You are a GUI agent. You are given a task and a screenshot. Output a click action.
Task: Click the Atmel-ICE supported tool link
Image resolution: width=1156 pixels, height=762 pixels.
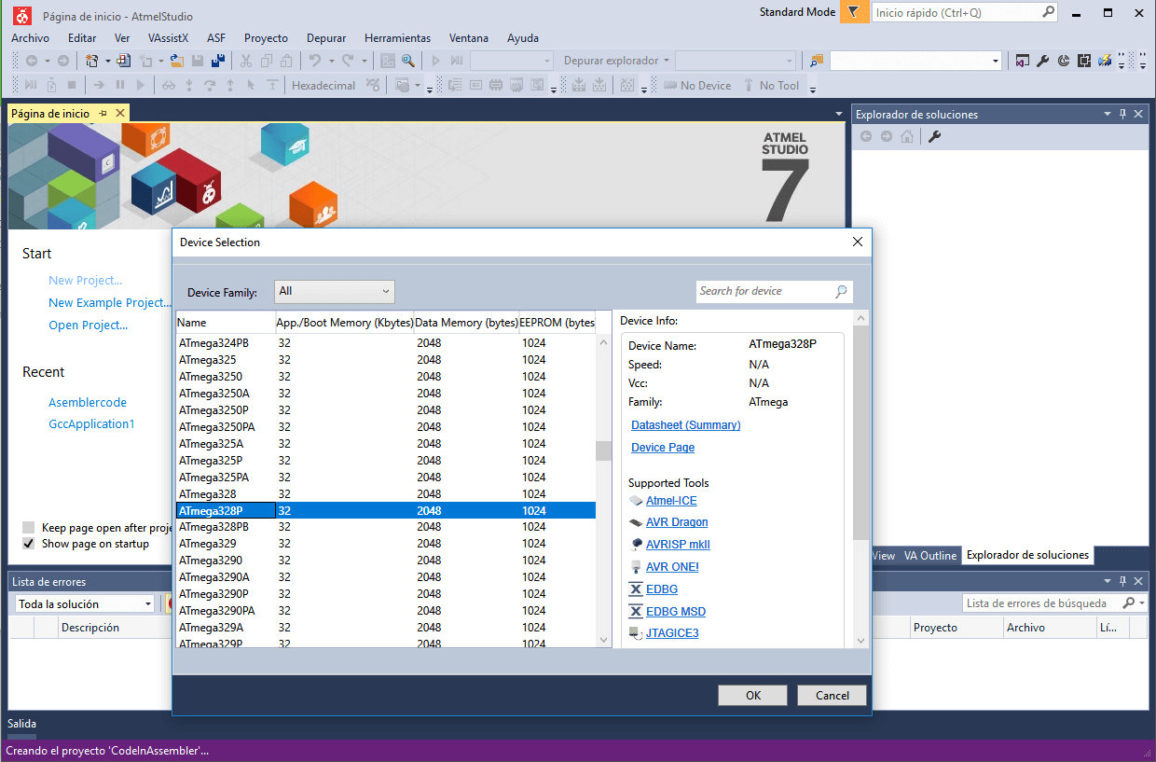pos(671,501)
